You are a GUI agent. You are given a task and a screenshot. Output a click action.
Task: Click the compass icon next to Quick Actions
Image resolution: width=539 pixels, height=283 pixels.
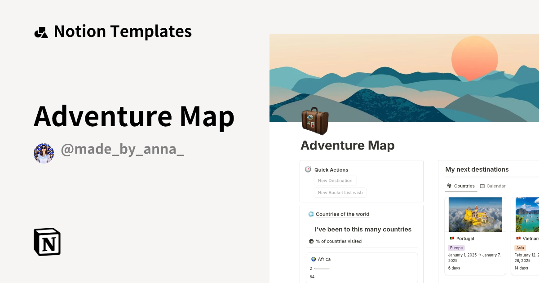click(308, 169)
